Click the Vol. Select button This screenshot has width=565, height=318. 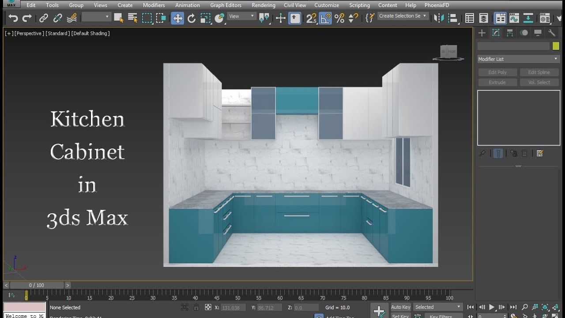pyautogui.click(x=539, y=82)
